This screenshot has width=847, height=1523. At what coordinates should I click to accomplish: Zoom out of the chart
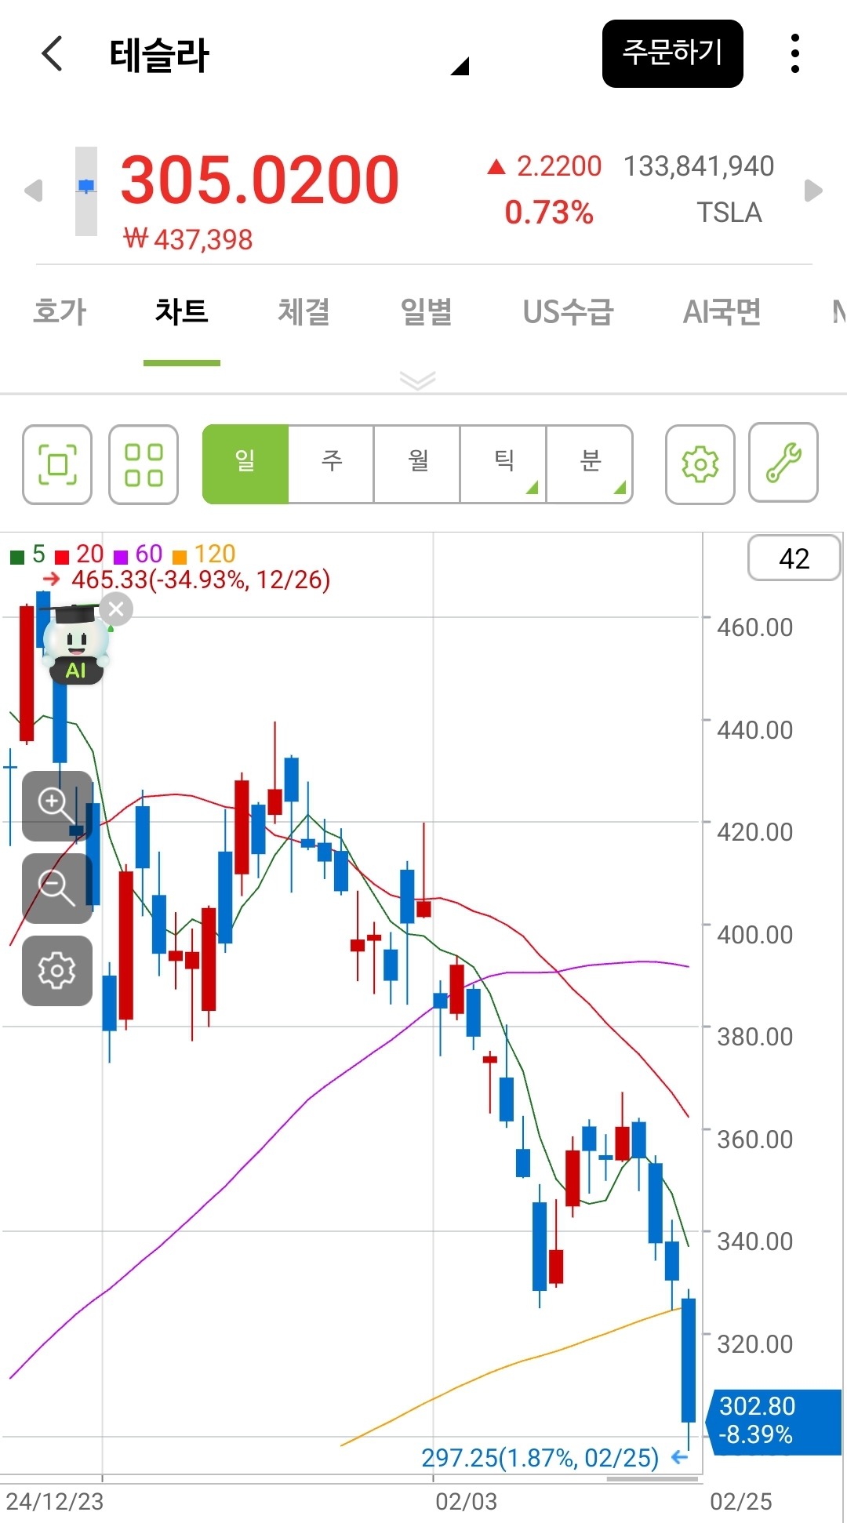click(56, 888)
